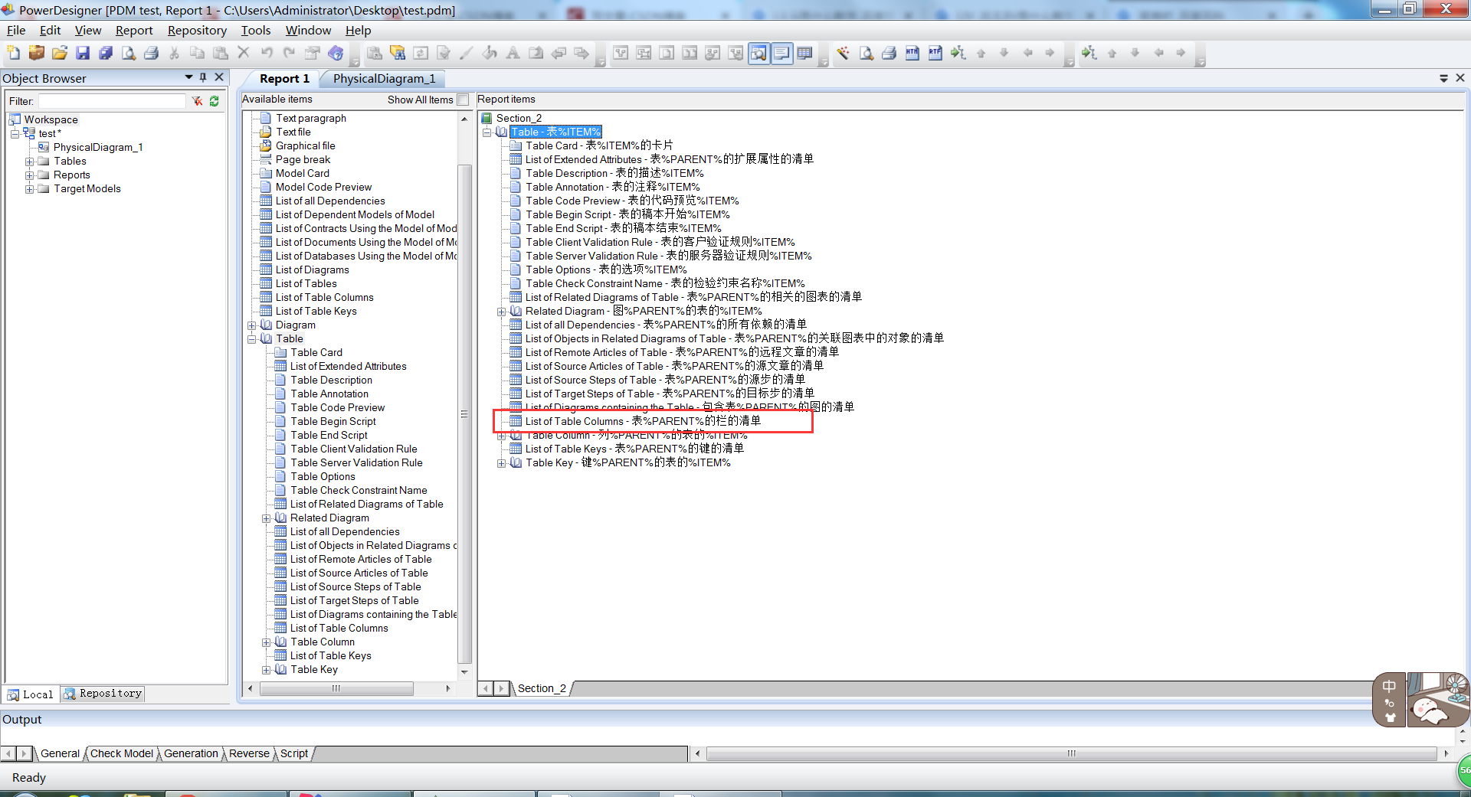Click the refresh filter icon in Object Browser
1471x797 pixels.
click(x=215, y=101)
